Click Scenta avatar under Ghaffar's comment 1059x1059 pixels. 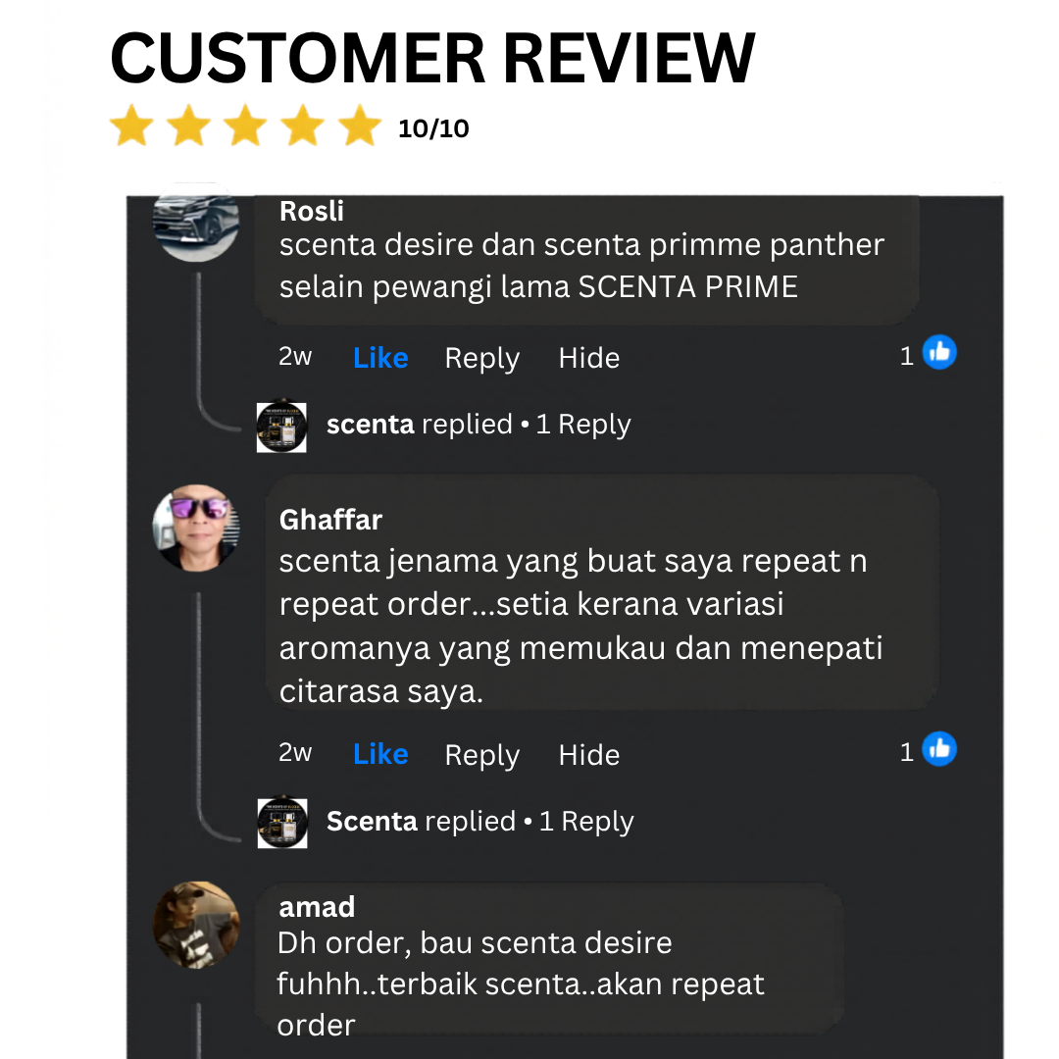click(x=282, y=824)
